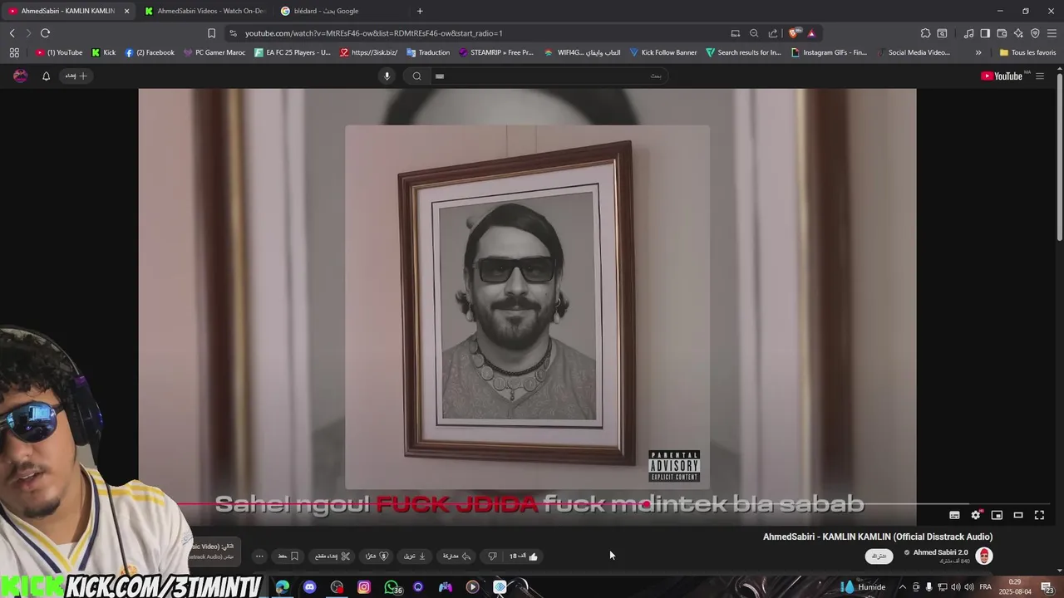Open Discord from taskbar
Screen dimensions: 1064x598
[309, 587]
